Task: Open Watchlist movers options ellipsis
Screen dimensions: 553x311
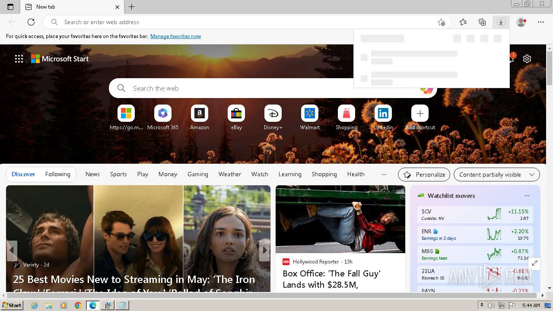Action: click(x=527, y=196)
